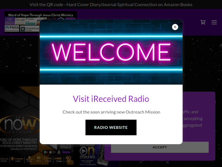Close the Welcome popup with X
The height and width of the screenshot is (167, 222).
coord(175,27)
